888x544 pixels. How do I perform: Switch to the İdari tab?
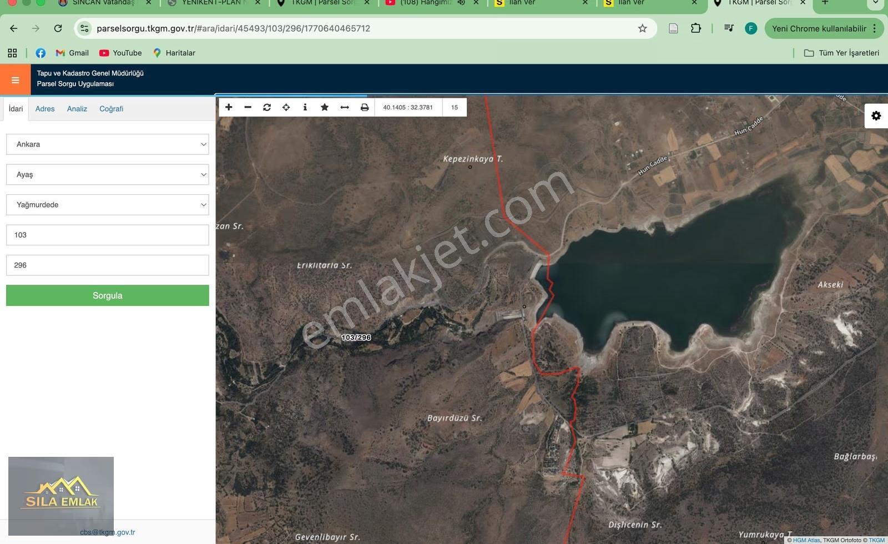(x=16, y=109)
